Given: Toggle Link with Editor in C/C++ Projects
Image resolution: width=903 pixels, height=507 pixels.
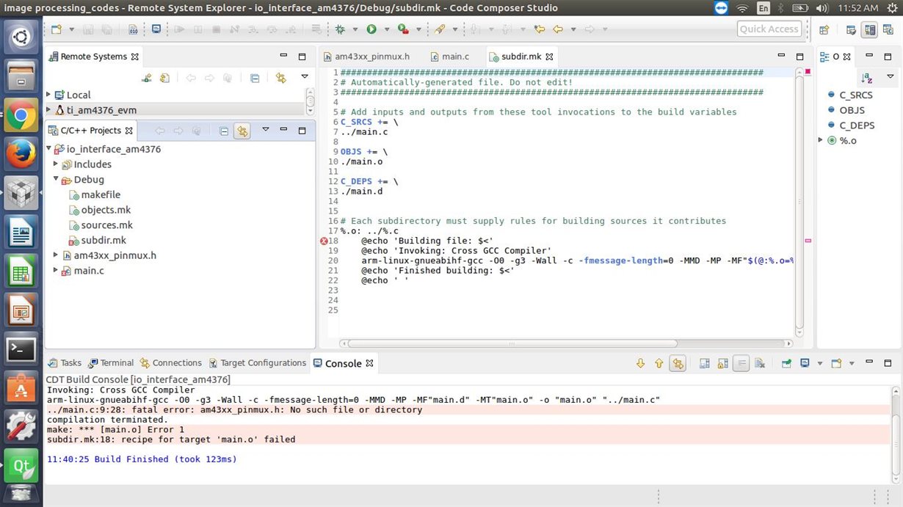Looking at the screenshot, I should coord(242,131).
